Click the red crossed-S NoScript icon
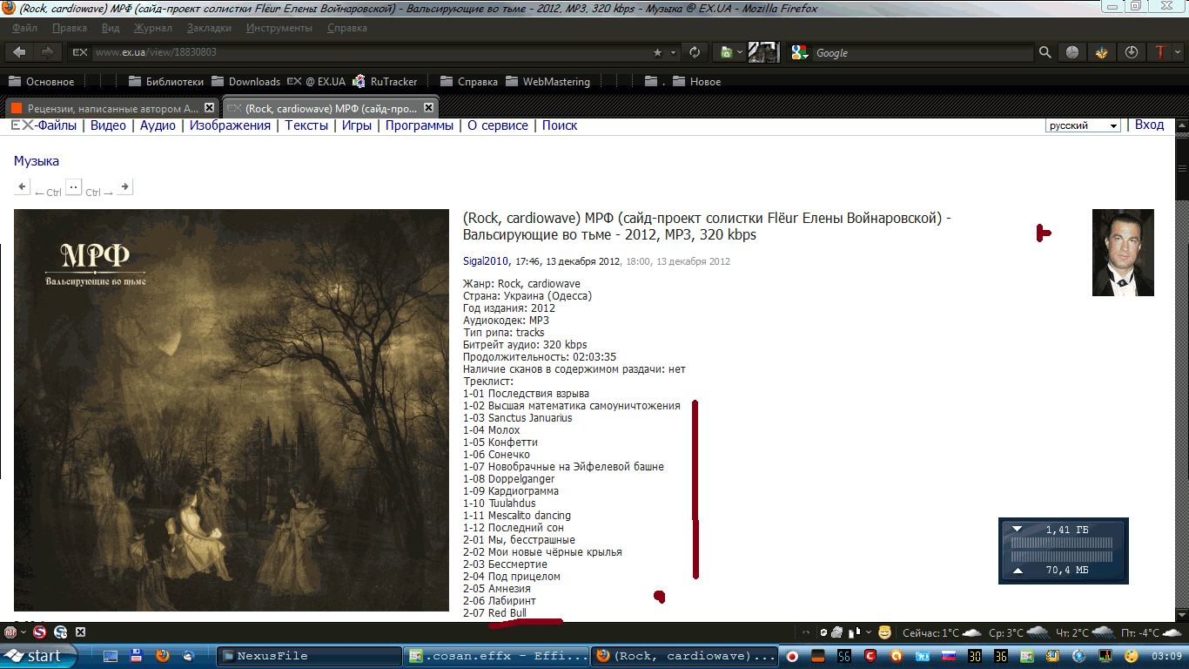Image resolution: width=1189 pixels, height=669 pixels. tap(39, 632)
